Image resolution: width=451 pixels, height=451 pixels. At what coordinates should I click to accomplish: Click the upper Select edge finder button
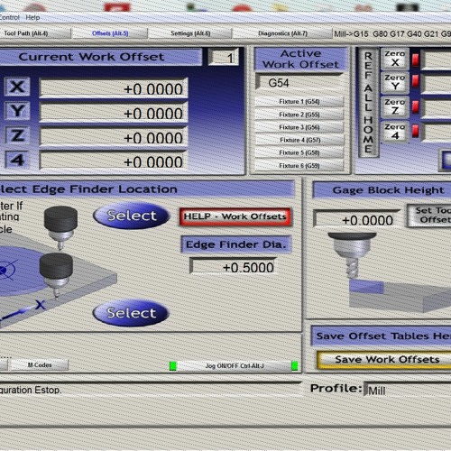[x=132, y=216]
